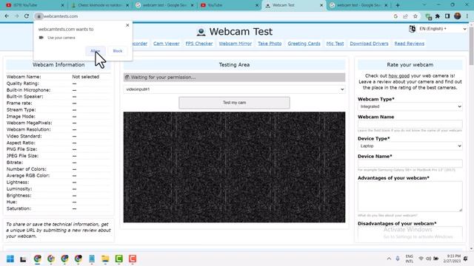474x266 pixels.
Task: Open the task view icon on taskbar
Action: tap(23, 259)
